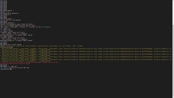
Task: Click the word 'information' in the help line
Action: tap(46, 27)
